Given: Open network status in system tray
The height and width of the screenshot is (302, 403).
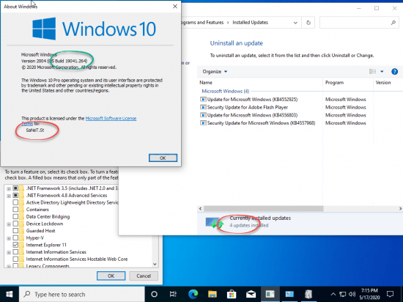Looking at the screenshot, I should click(342, 294).
